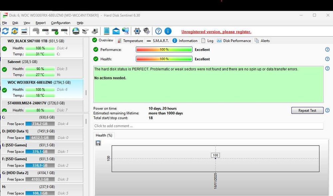Click the two stacked drives toolbar icon
This screenshot has width=333, height=196.
(85, 31)
